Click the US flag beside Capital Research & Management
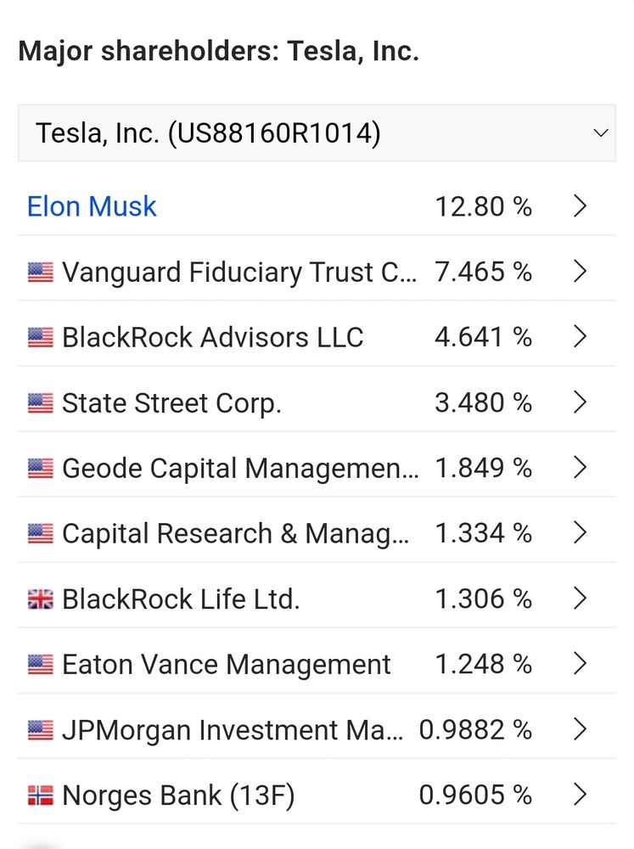This screenshot has height=849, width=634. click(x=41, y=534)
